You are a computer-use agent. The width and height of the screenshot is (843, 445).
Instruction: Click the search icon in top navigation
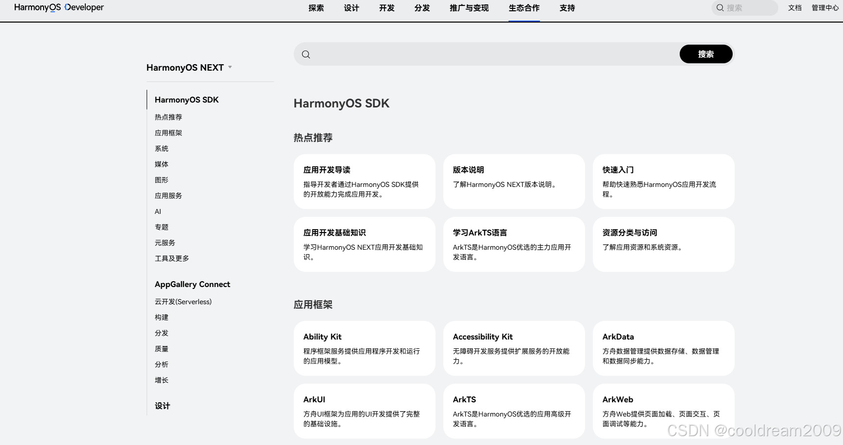(x=720, y=8)
